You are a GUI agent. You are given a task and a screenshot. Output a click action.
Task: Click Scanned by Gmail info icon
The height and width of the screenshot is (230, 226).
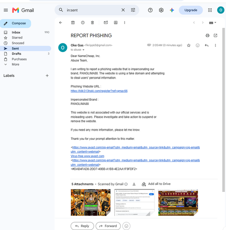tap(126, 184)
